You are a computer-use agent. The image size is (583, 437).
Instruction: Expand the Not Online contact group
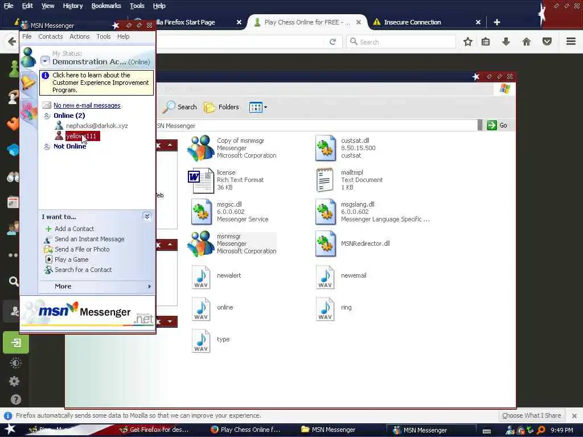(47, 146)
